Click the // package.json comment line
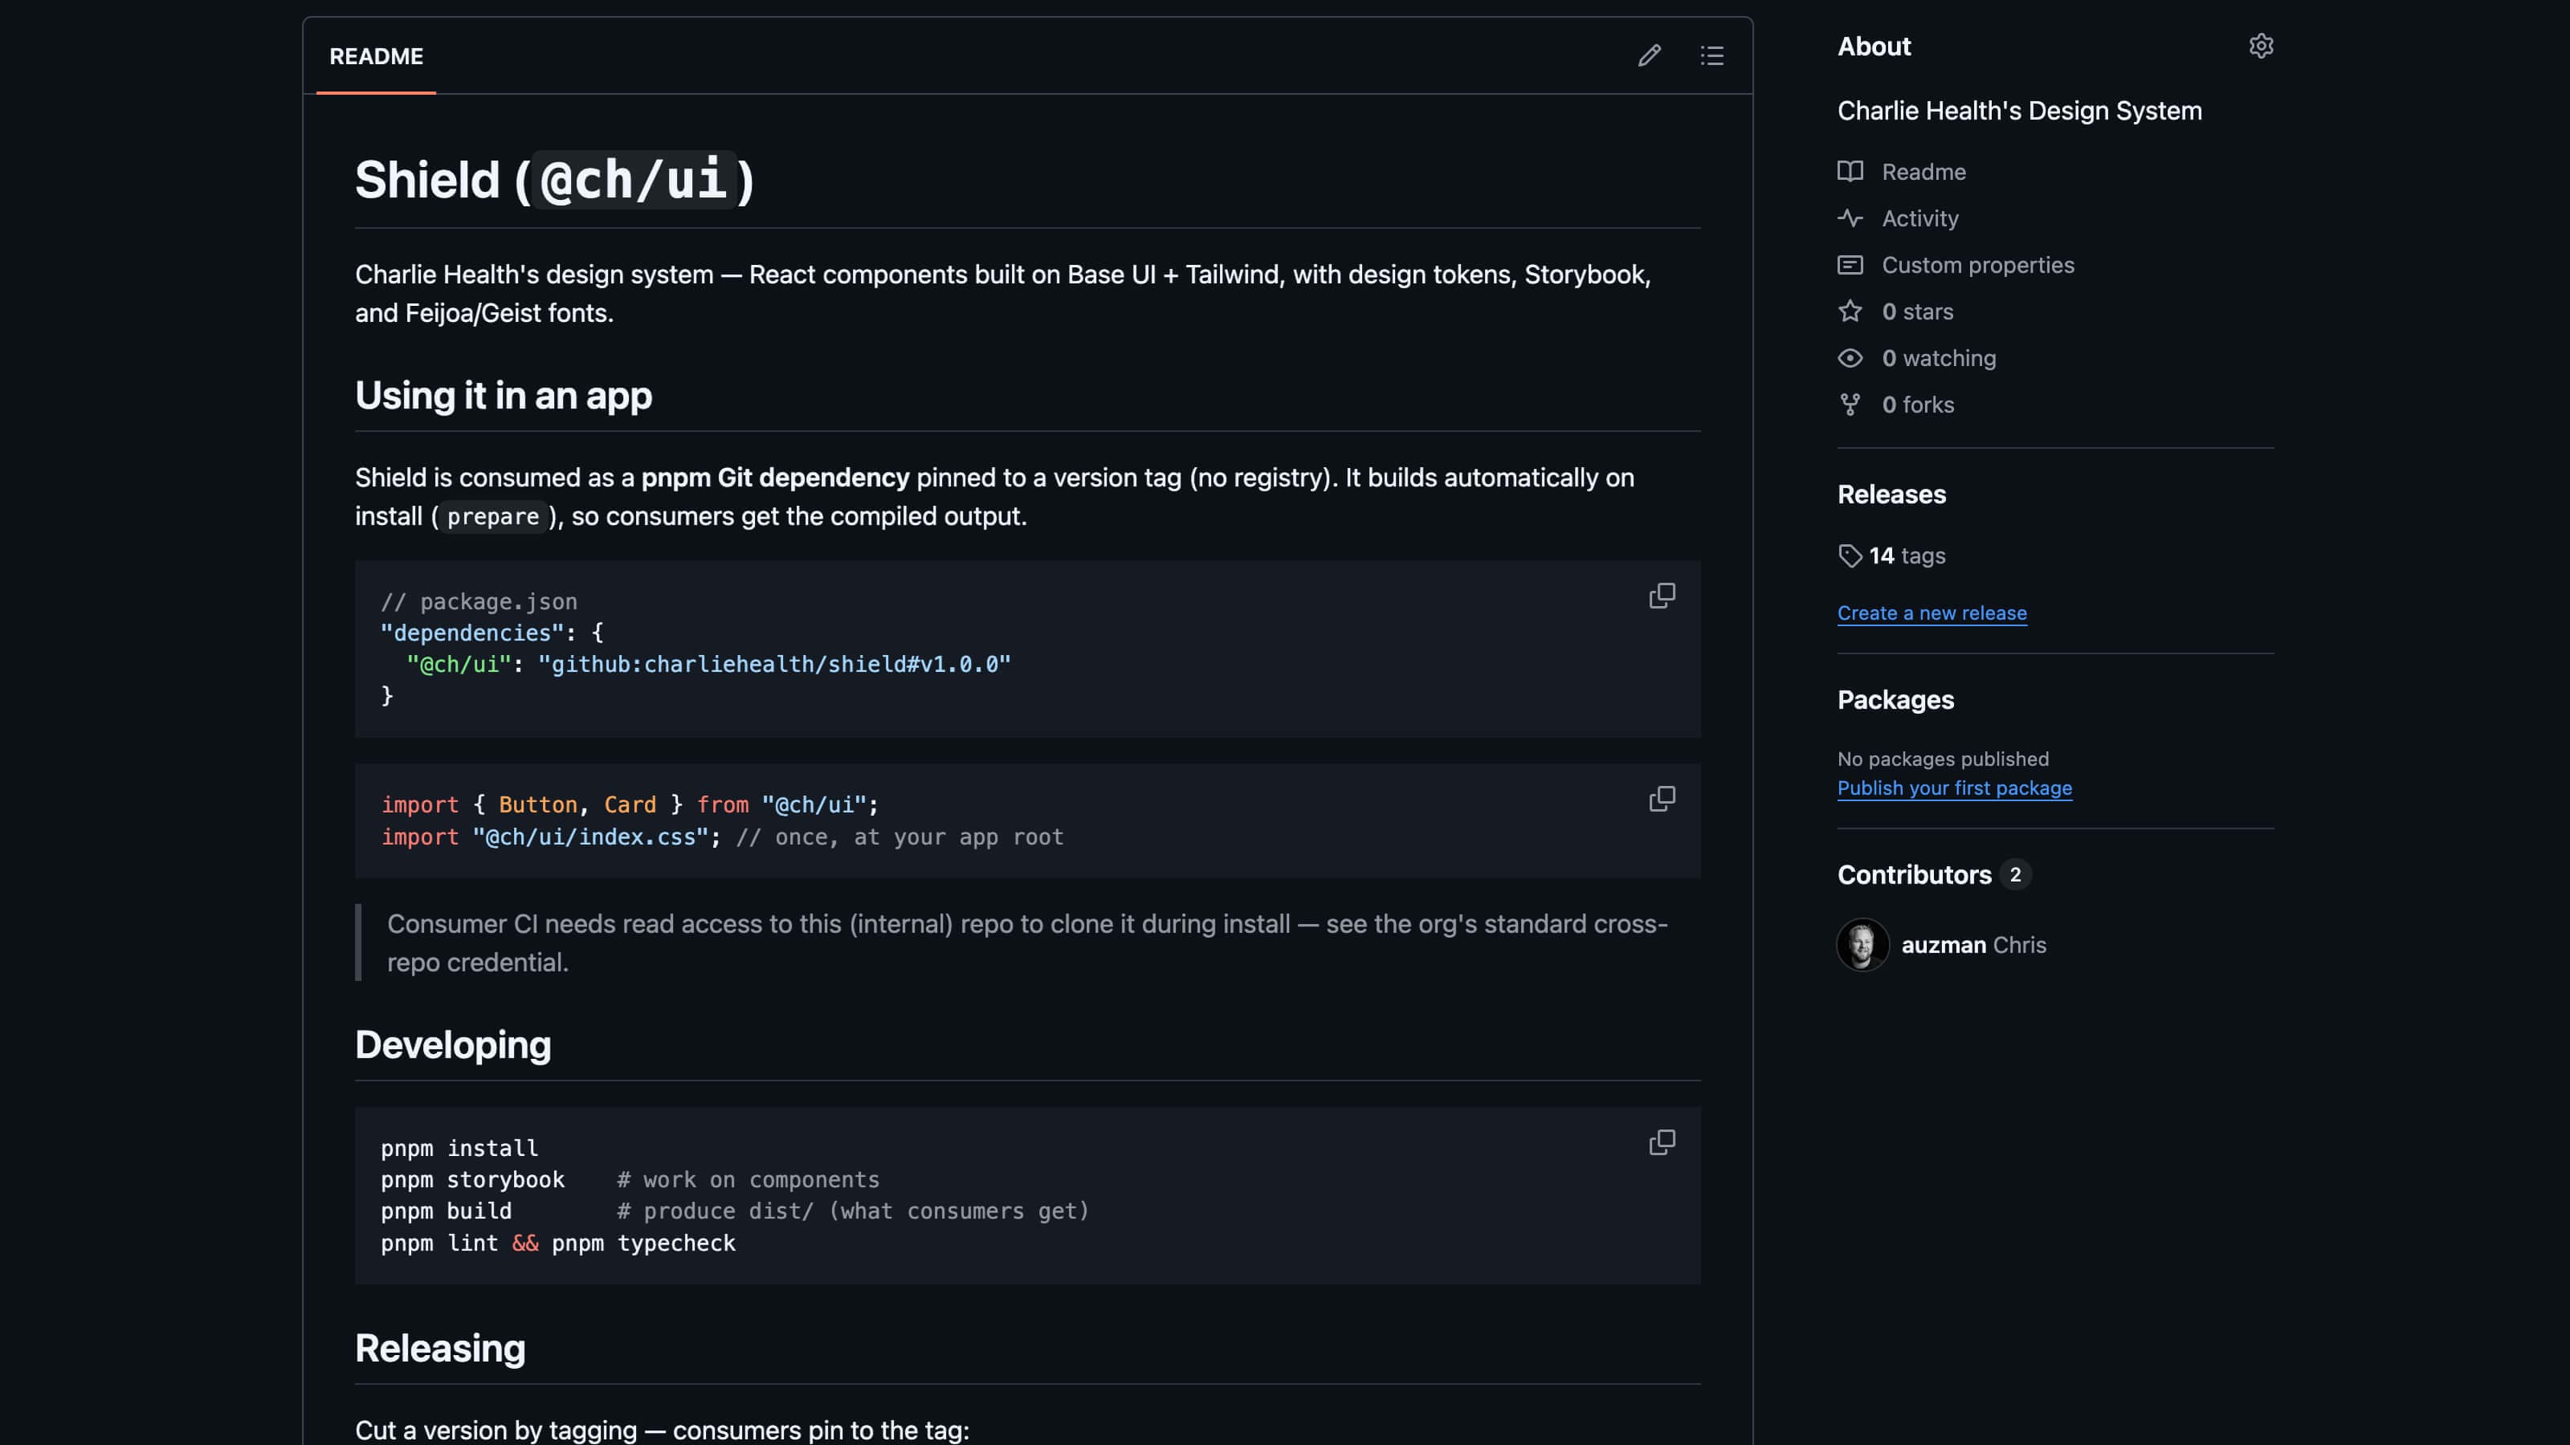2570x1445 pixels. [x=479, y=602]
